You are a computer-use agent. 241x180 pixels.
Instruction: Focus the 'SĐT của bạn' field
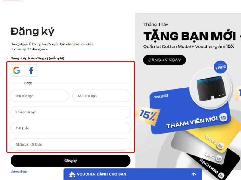pyautogui.click(x=102, y=96)
